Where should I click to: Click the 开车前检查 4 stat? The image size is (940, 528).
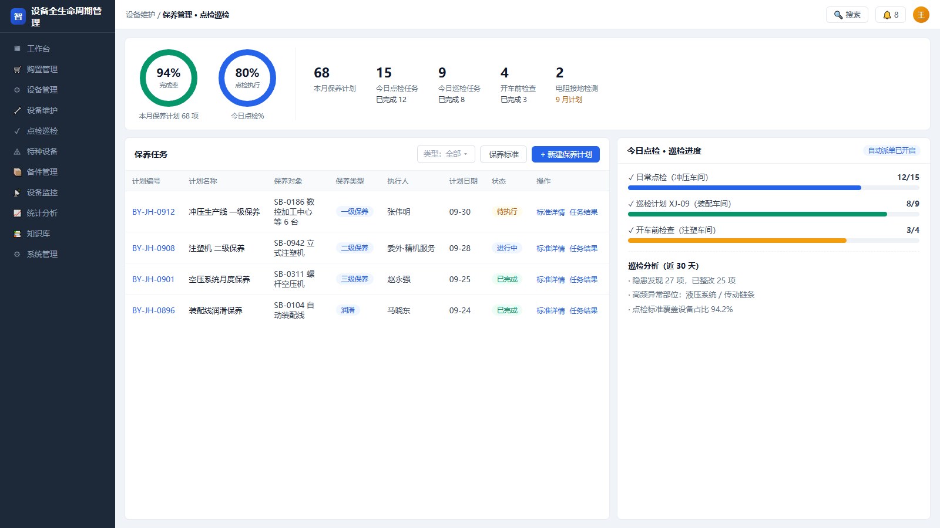[x=518, y=84]
